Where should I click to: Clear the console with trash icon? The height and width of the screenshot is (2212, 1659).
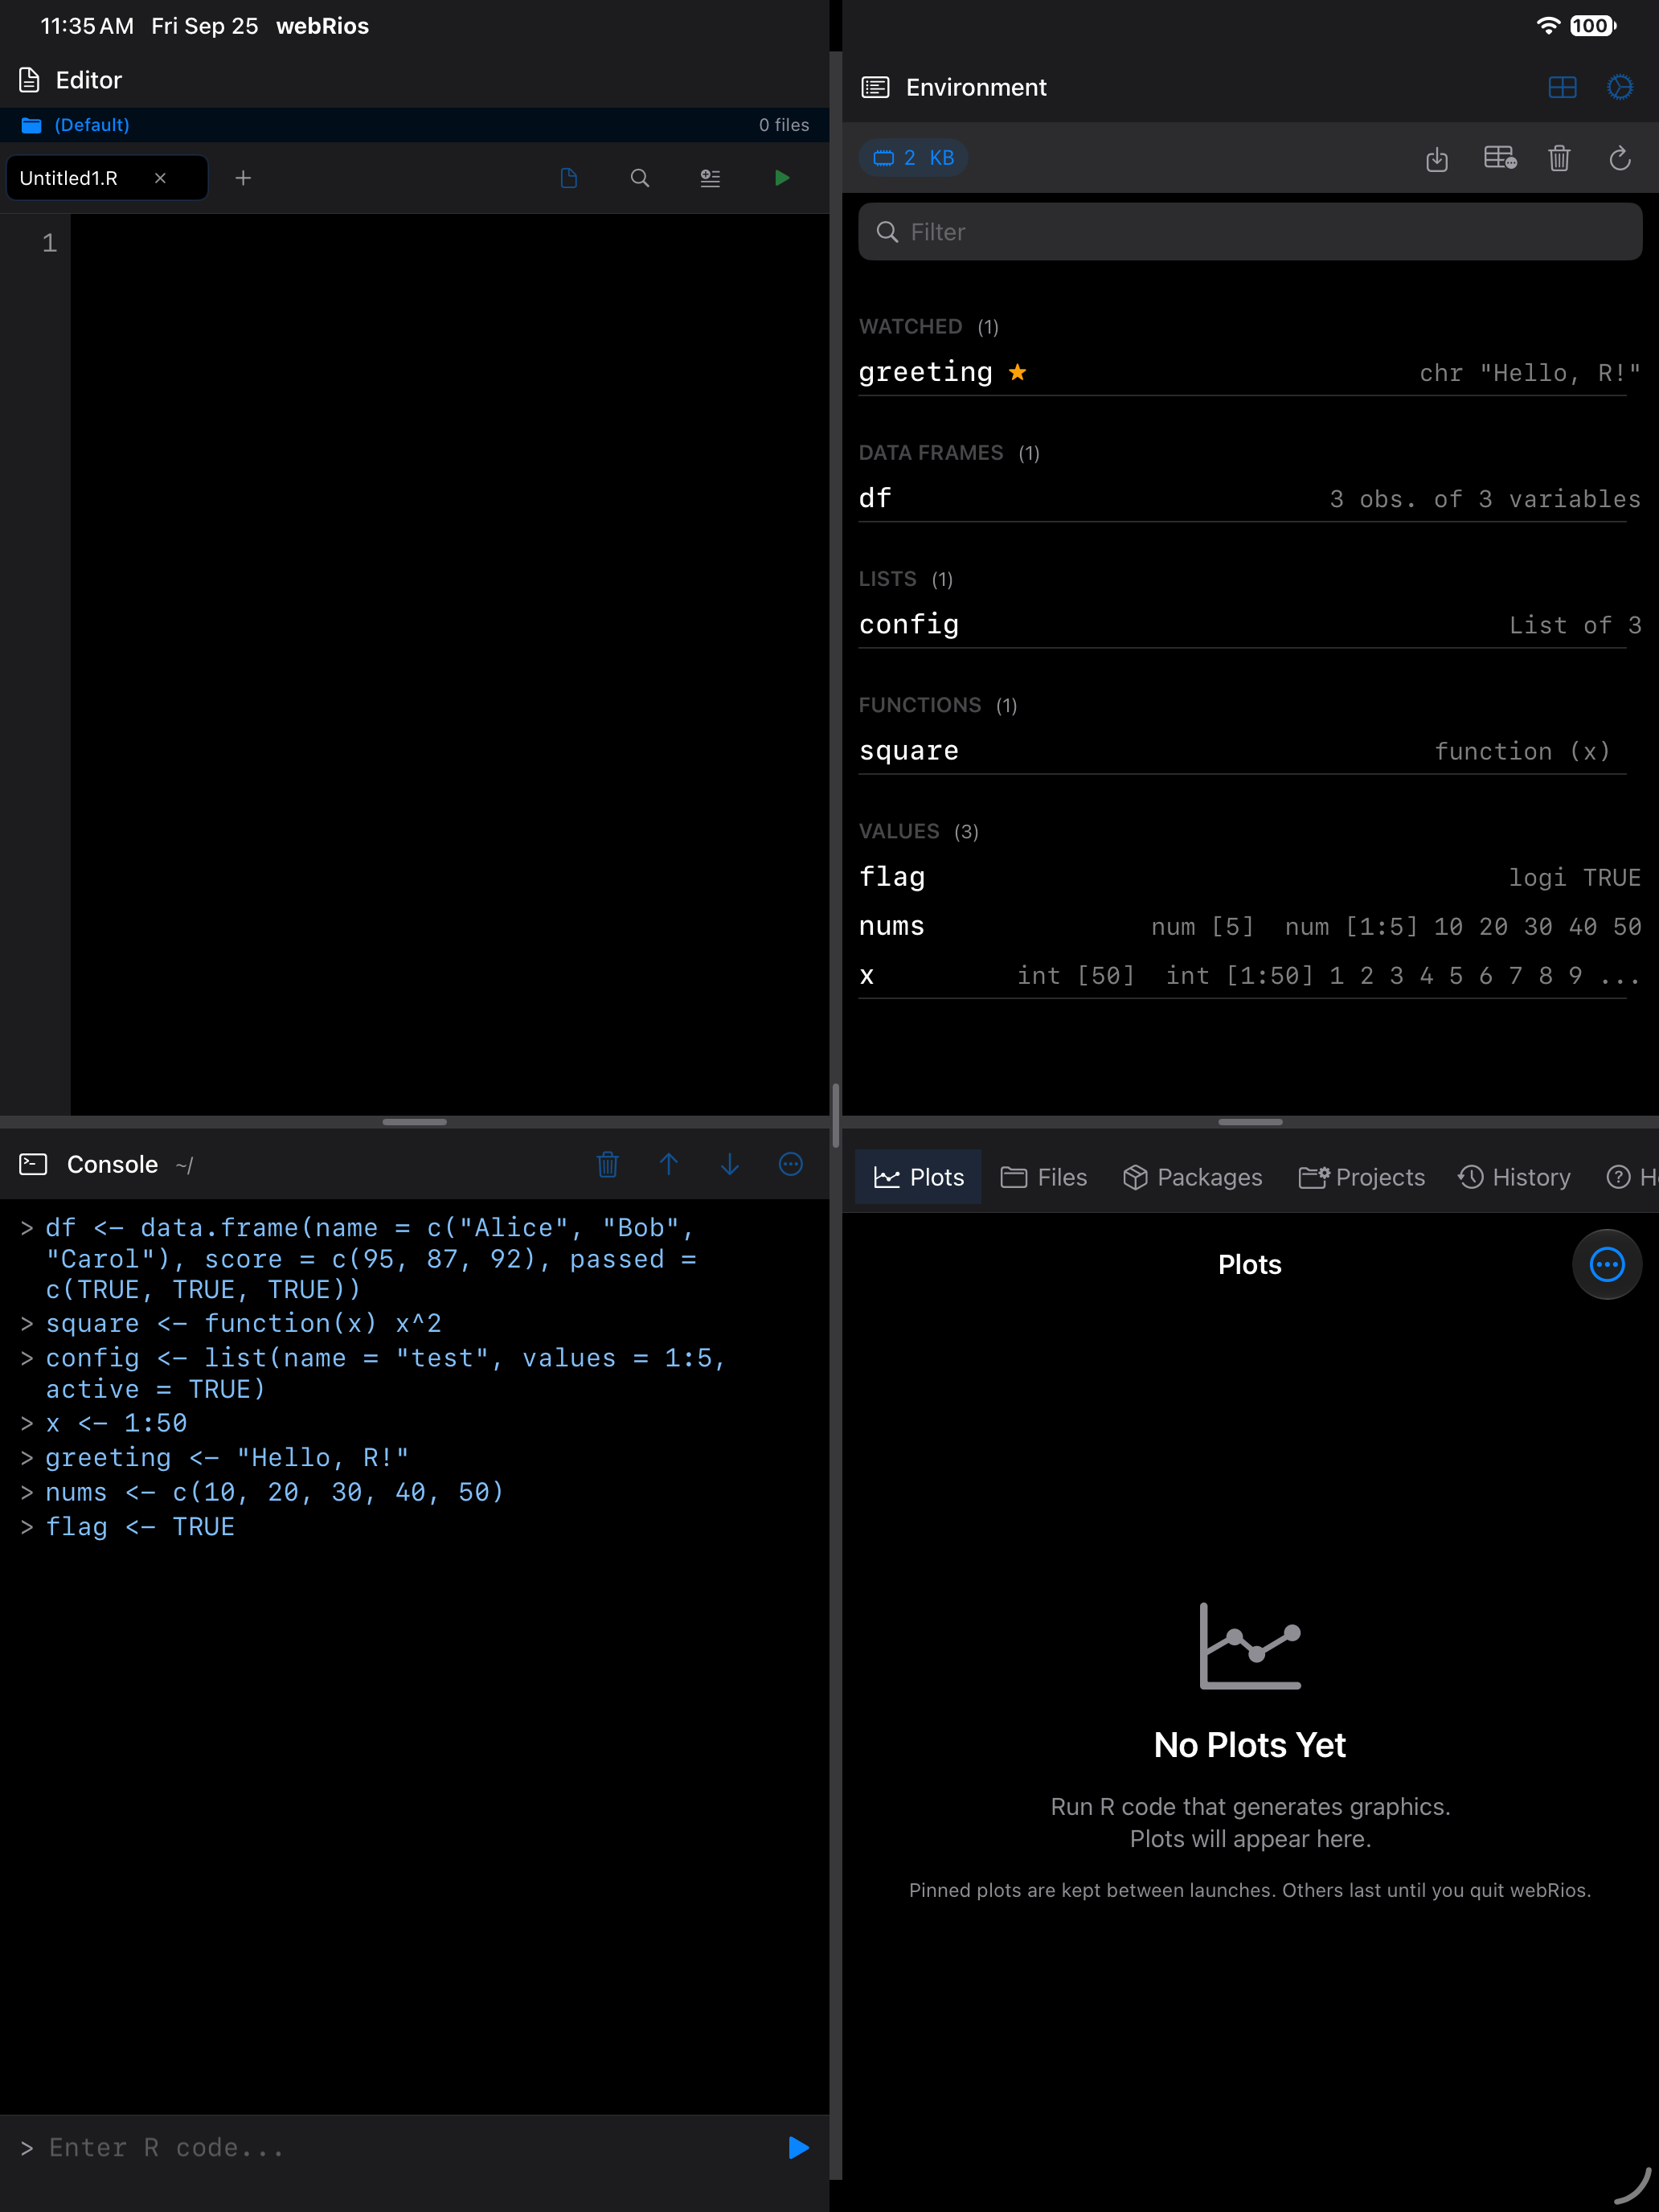(608, 1164)
